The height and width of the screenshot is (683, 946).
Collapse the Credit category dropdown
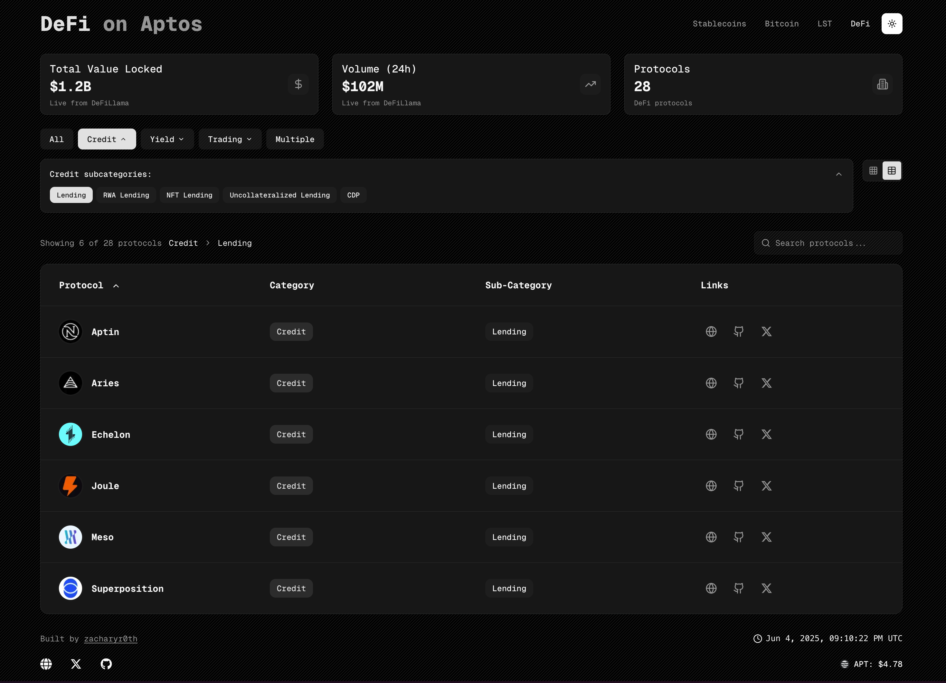click(107, 139)
